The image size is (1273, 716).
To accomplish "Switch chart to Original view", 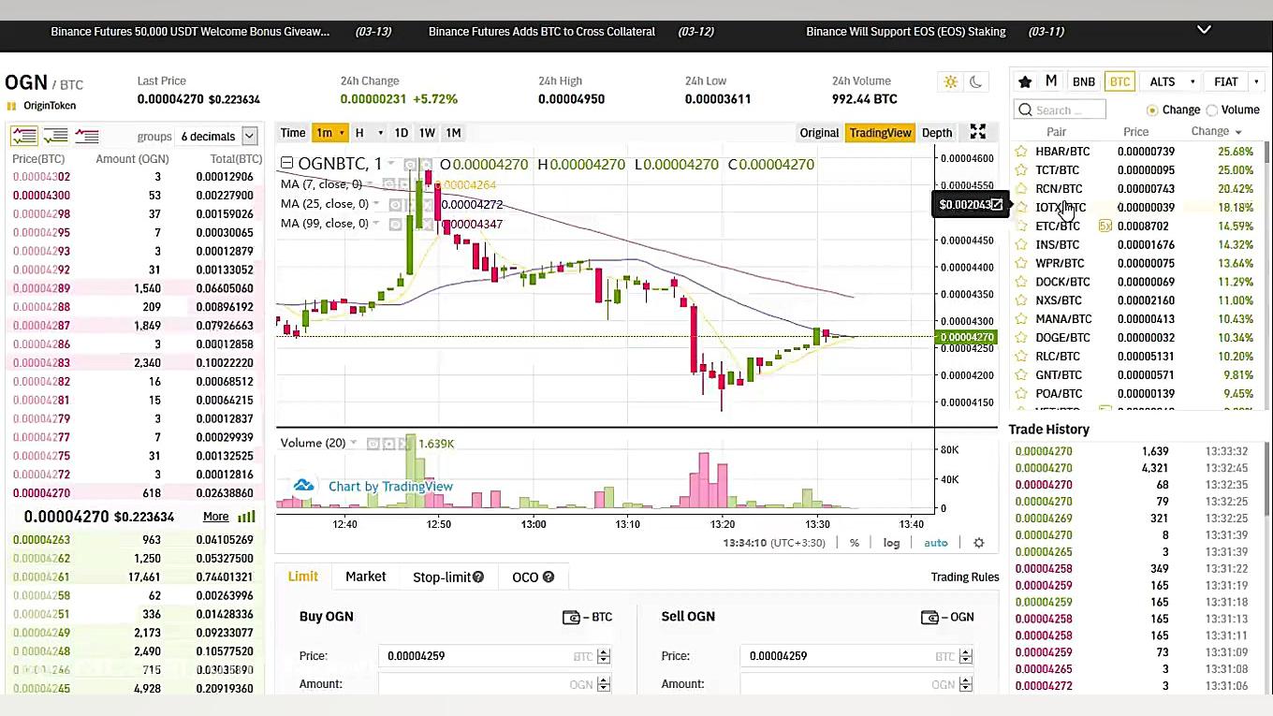I will pos(819,133).
